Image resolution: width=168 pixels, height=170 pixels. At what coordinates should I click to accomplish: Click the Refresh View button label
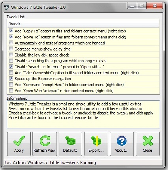pos(45,150)
